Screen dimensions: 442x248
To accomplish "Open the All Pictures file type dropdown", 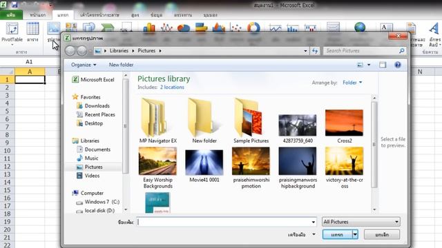I will click(361, 222).
